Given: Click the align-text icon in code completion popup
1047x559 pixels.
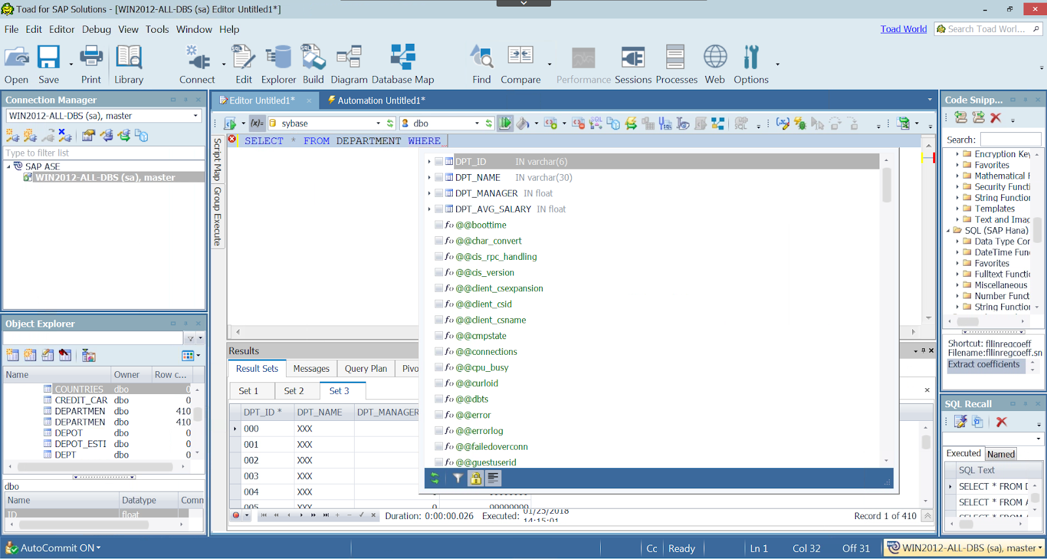Looking at the screenshot, I should click(493, 478).
